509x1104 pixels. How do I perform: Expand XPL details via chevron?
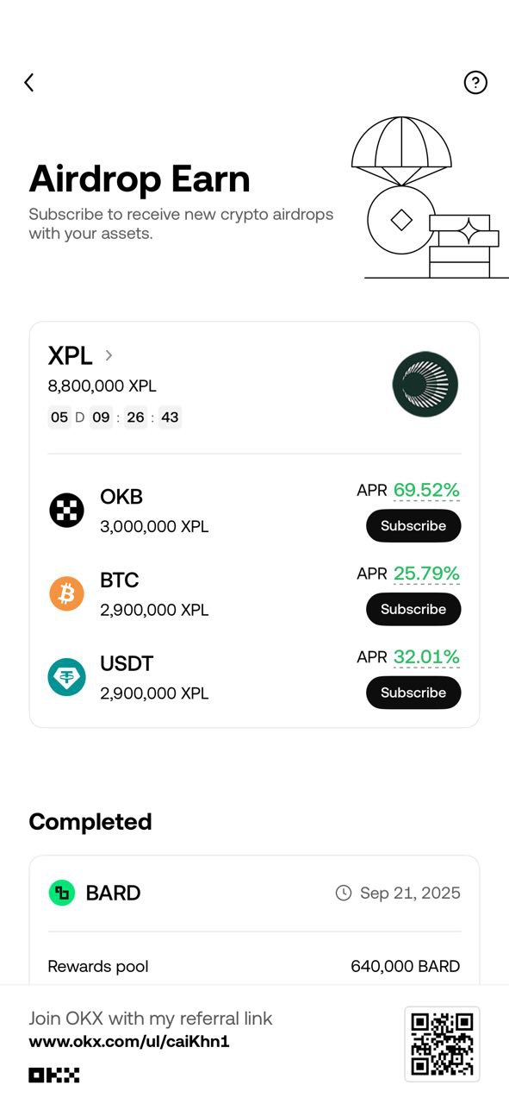pos(109,354)
